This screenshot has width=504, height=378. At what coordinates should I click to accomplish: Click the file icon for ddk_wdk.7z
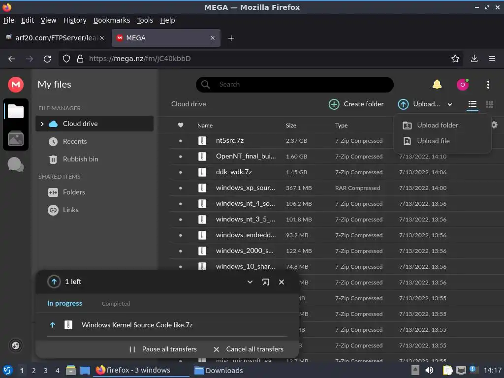coord(202,172)
